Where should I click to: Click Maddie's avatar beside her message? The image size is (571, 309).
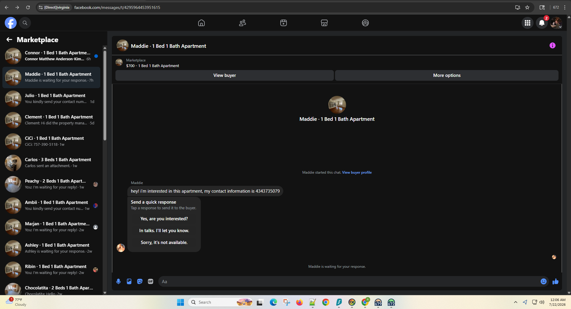tap(121, 248)
